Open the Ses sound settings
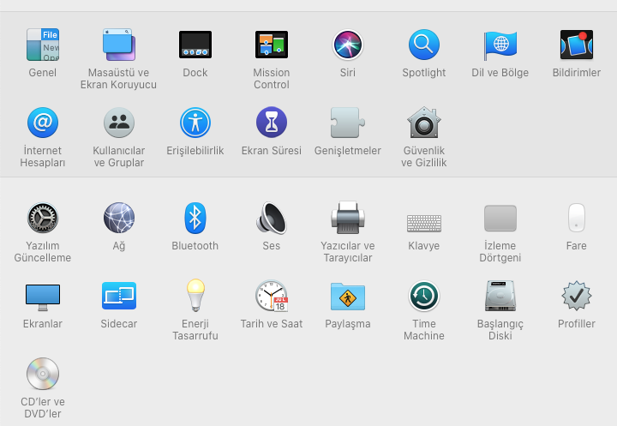This screenshot has width=617, height=426. tap(272, 218)
